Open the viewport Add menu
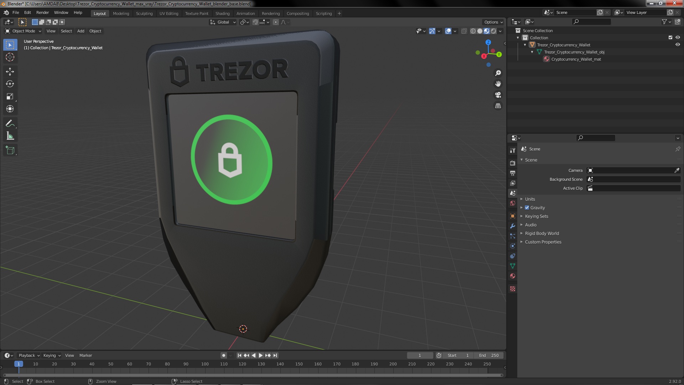 (x=81, y=31)
